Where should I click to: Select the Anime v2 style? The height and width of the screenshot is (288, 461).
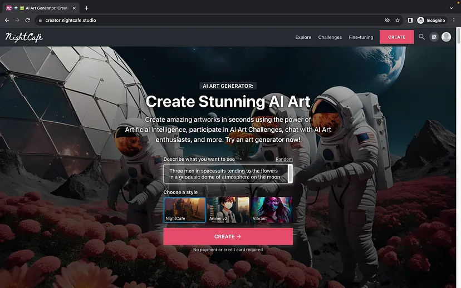[228, 210]
